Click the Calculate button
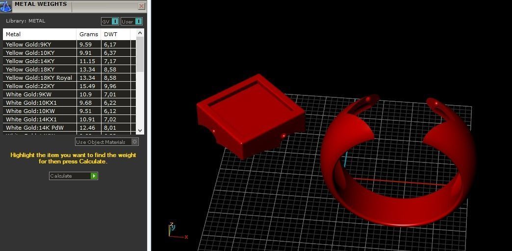Image resolution: width=512 pixels, height=251 pixels. pos(74,176)
